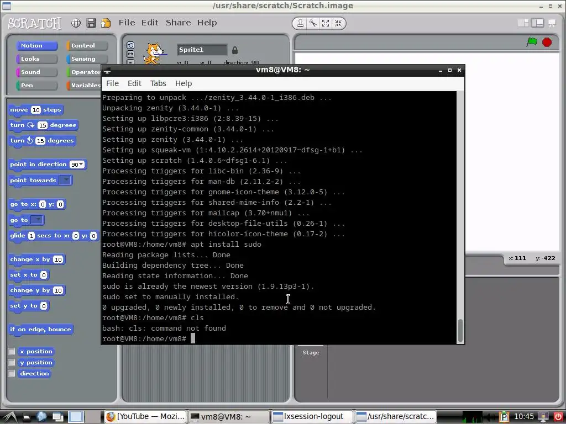Image resolution: width=566 pixels, height=424 pixels.
Task: Click the Stage thumbnail in sprite list
Action: [311, 352]
